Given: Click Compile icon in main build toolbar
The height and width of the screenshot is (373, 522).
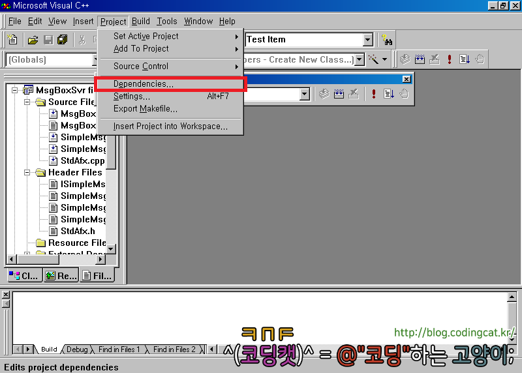Looking at the screenshot, I should pyautogui.click(x=405, y=59).
